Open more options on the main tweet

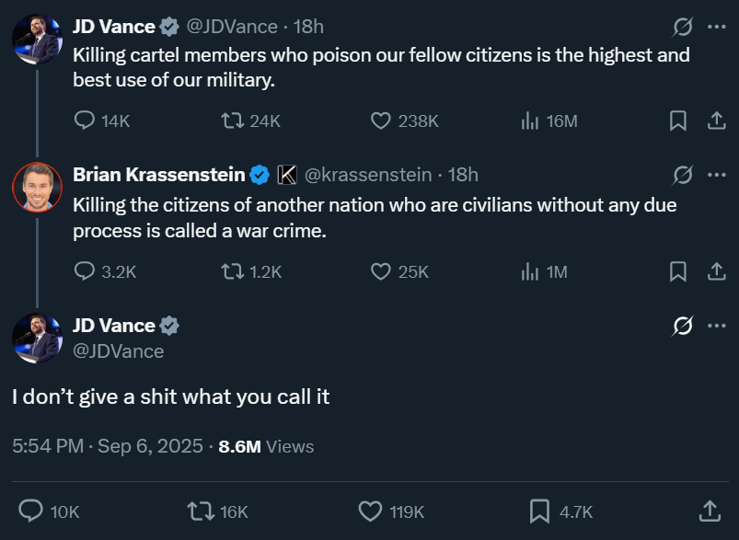click(716, 326)
